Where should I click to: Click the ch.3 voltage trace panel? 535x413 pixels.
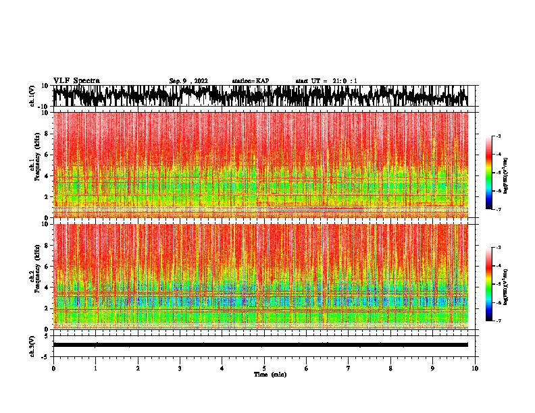point(264,346)
